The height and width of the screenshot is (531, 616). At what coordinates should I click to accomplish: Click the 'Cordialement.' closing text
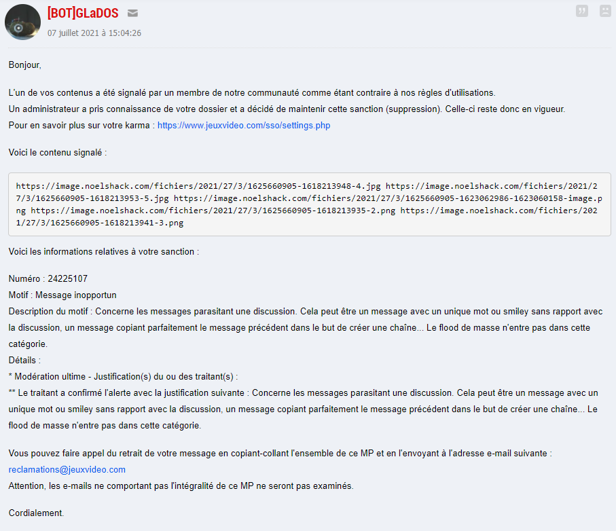(x=36, y=513)
